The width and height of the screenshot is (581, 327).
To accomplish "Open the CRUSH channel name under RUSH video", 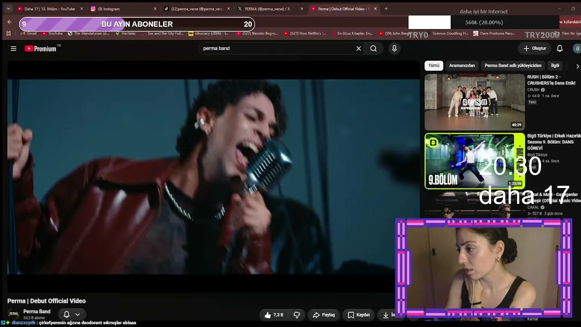I will pos(533,90).
